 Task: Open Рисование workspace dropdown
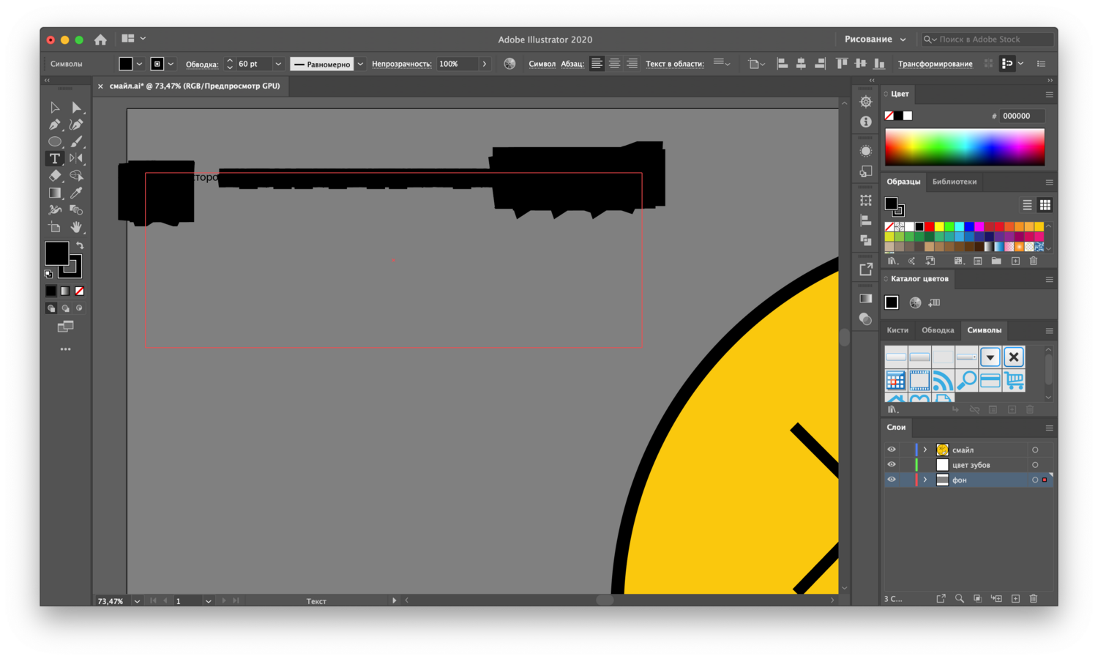(875, 40)
